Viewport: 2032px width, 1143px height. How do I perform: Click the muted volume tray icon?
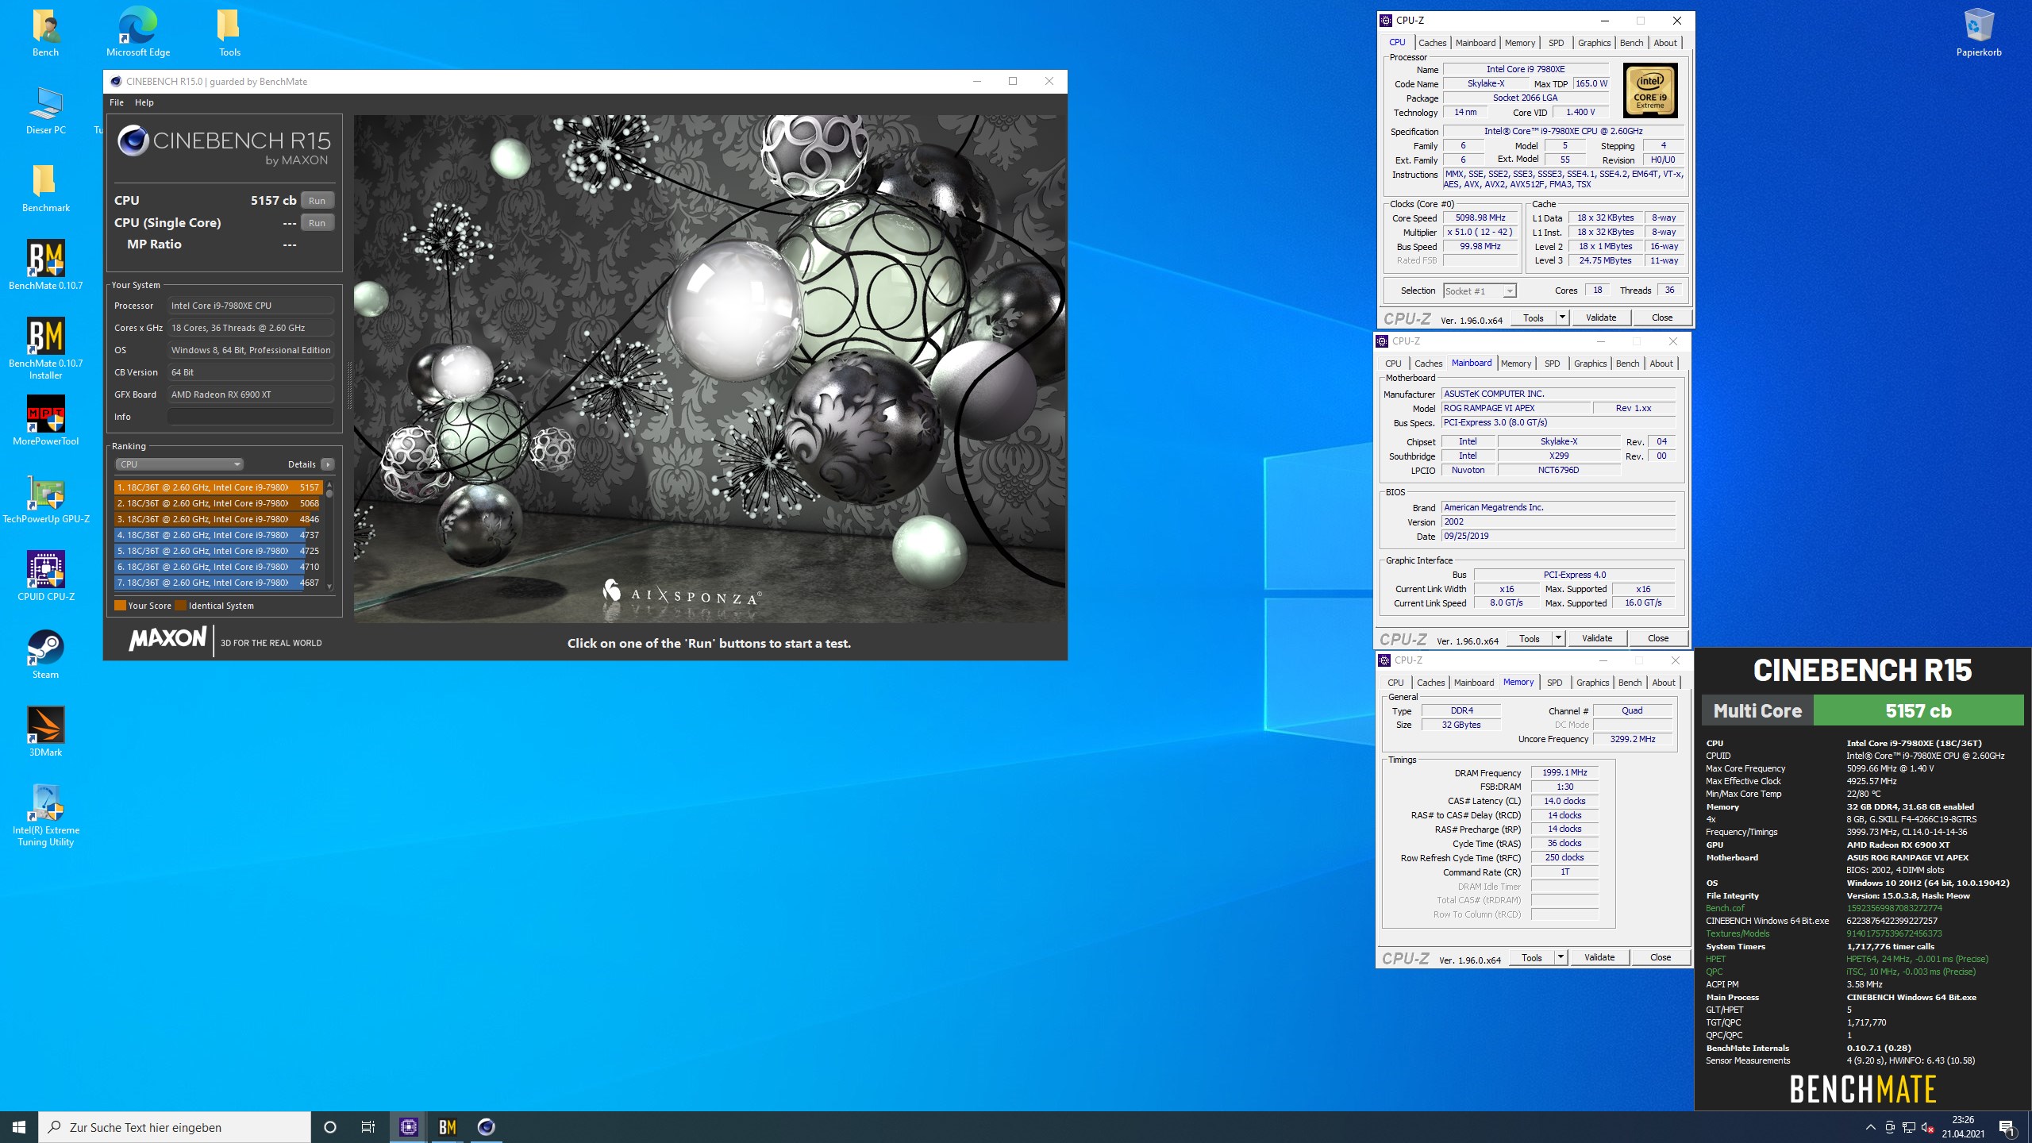pos(1927,1127)
